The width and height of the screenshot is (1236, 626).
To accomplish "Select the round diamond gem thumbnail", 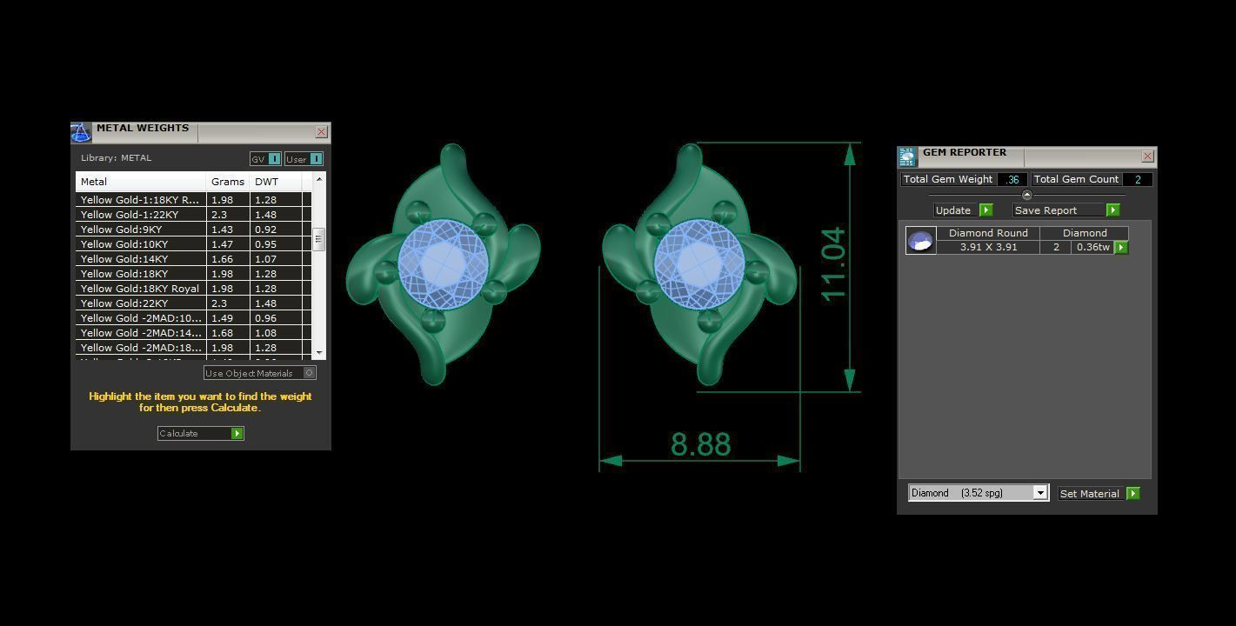I will point(920,241).
